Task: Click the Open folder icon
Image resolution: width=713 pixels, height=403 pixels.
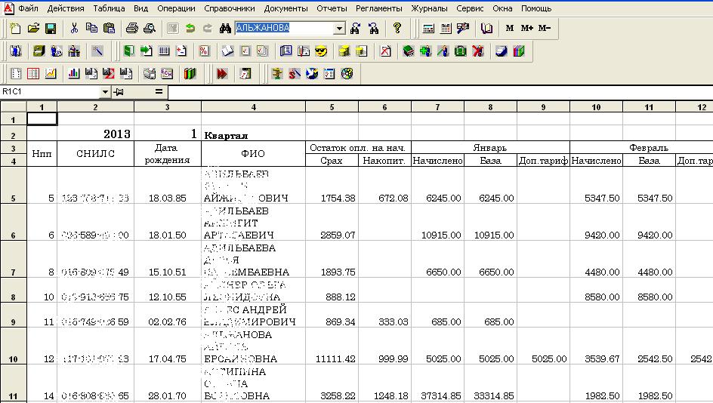Action: 33,28
